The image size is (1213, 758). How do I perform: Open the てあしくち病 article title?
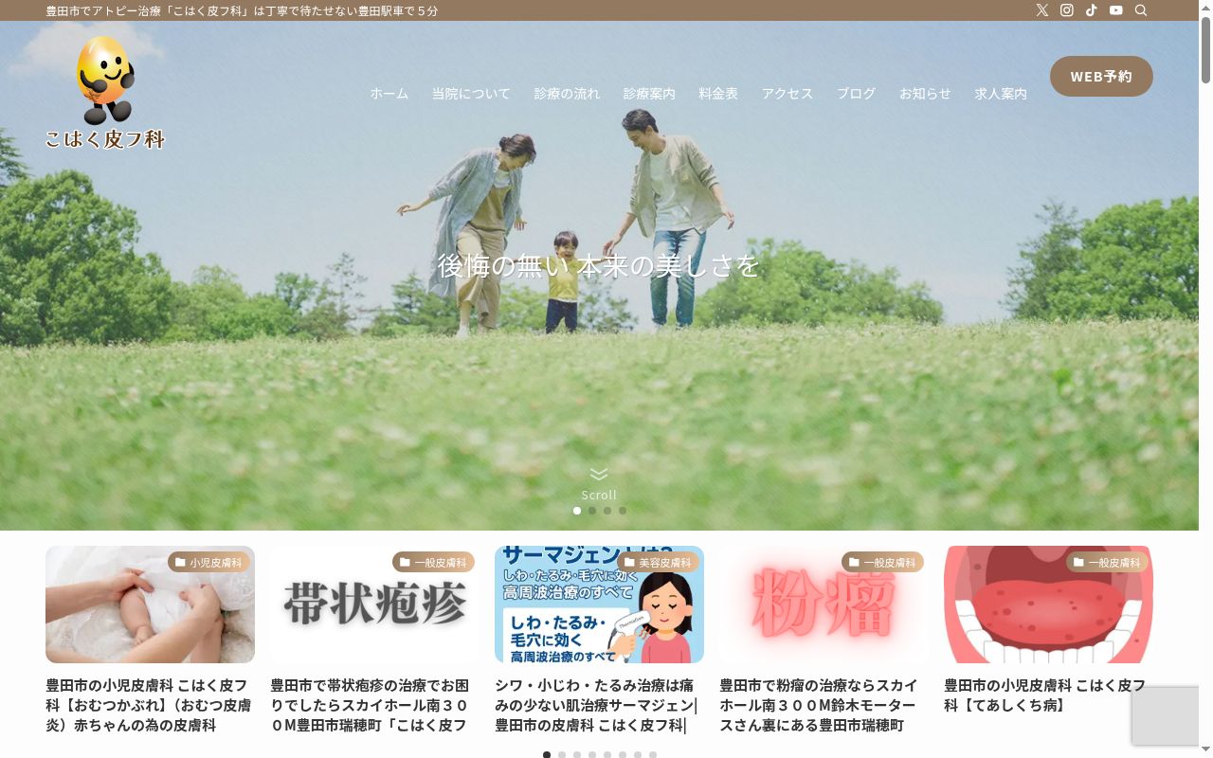tap(1048, 695)
